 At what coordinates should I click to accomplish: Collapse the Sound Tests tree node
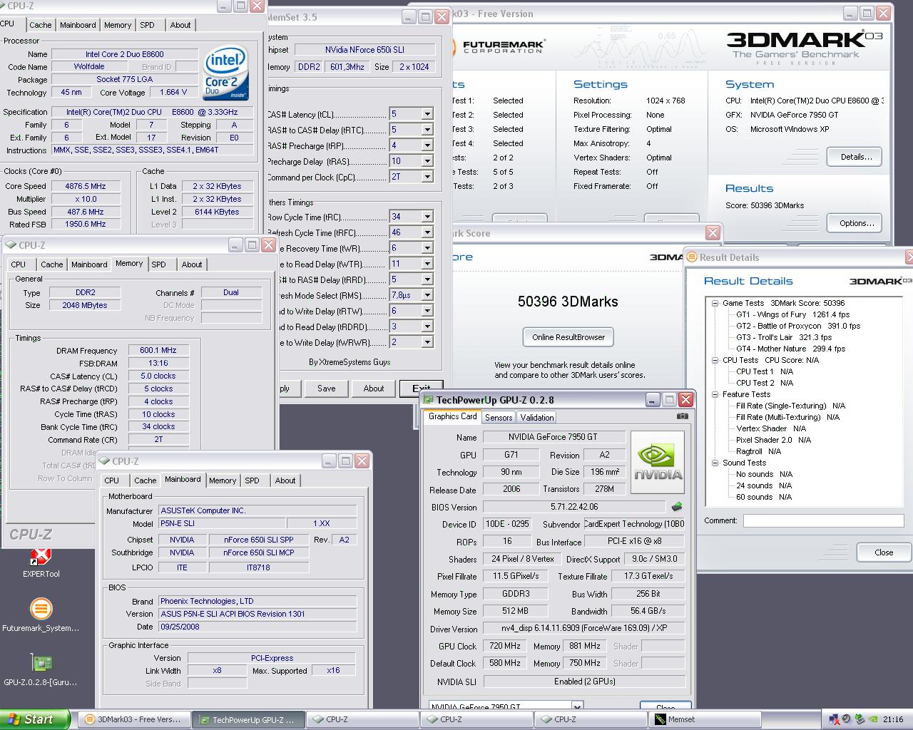(715, 463)
